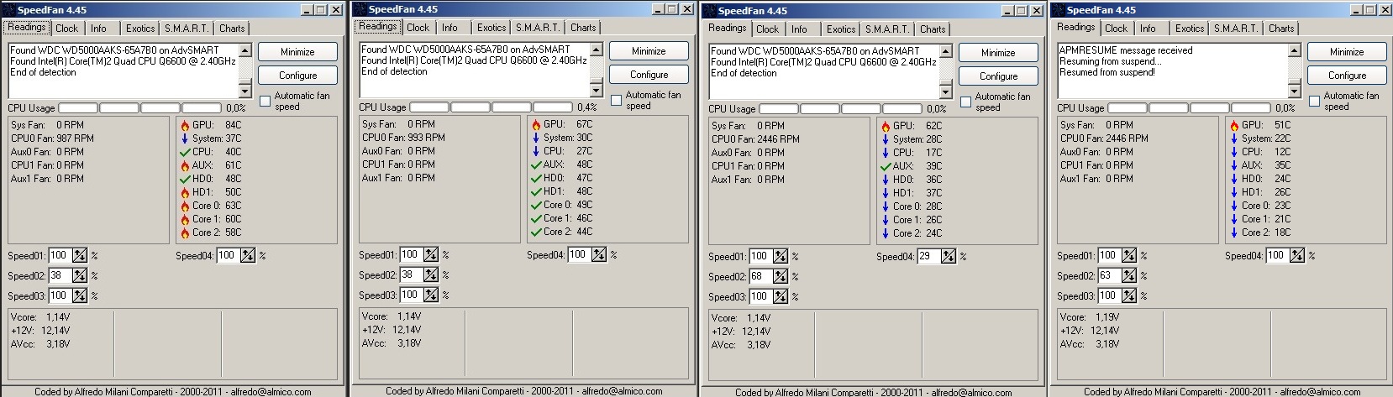Enable Automatic fan speed in the GPU 84C window
The image size is (1393, 397).
265,102
